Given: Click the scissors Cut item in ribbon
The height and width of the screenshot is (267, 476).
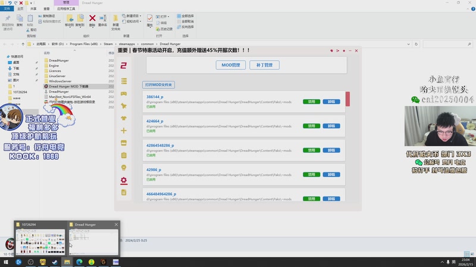Looking at the screenshot, I should pyautogui.click(x=32, y=30).
